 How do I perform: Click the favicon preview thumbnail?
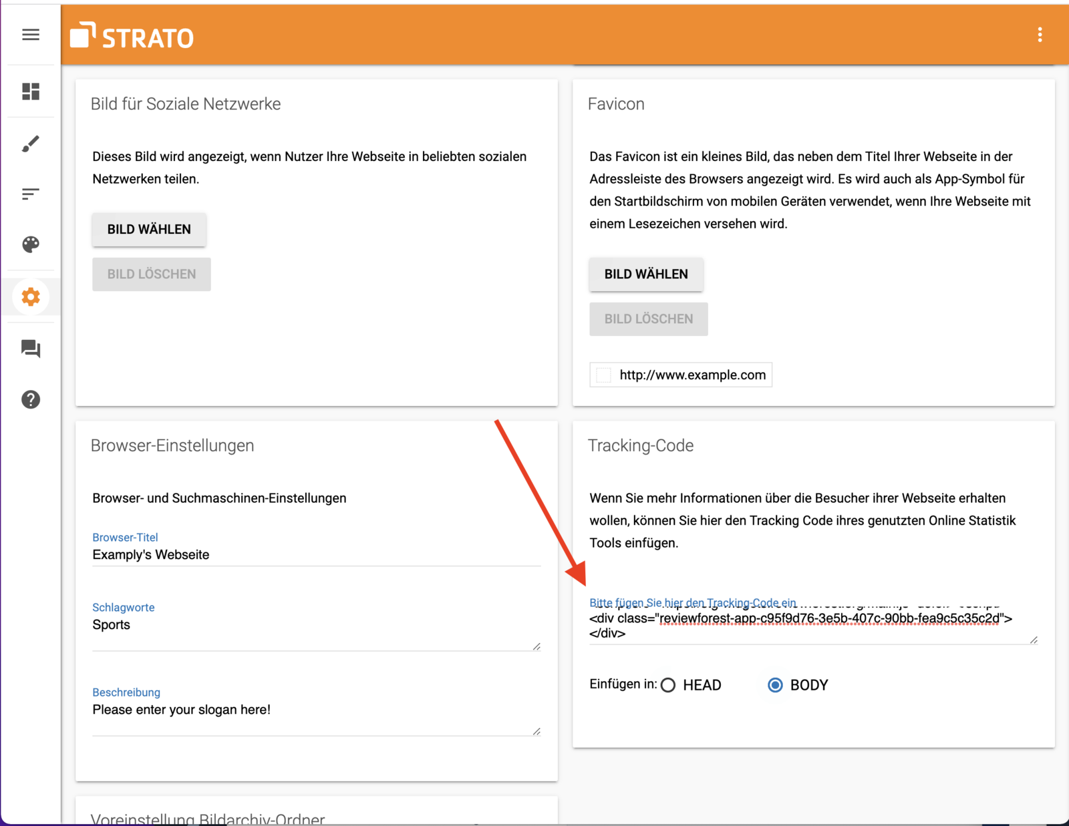click(x=603, y=375)
